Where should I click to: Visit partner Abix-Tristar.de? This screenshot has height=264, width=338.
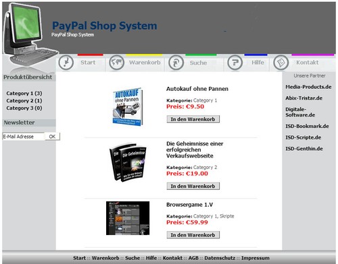point(304,98)
